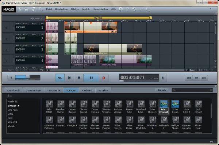Toggle the metronome icon beside time display
This screenshot has height=145, width=219.
163,78
